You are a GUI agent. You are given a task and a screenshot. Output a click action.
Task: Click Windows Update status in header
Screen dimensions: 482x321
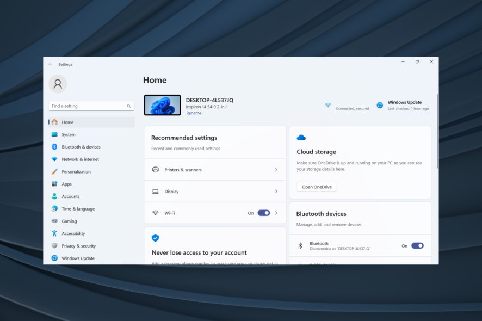pyautogui.click(x=403, y=105)
